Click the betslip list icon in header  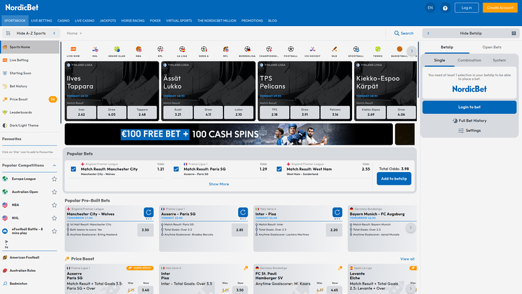514,33
